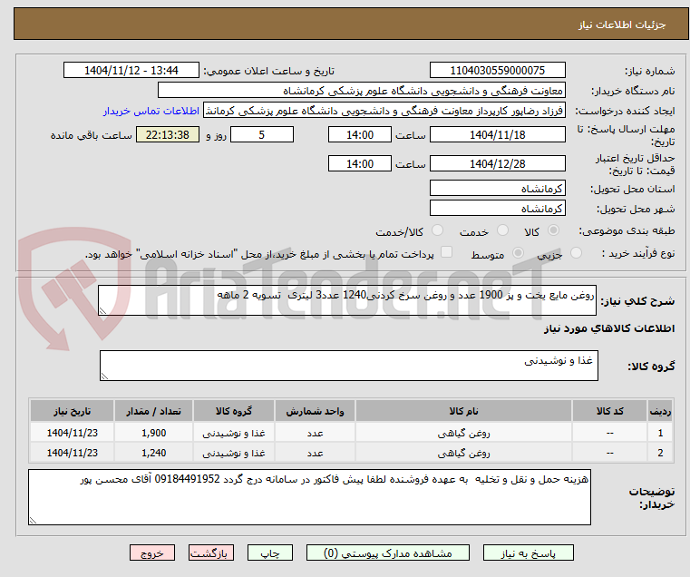Open مشاهده مدارک پیوستی (0) button
The image size is (690, 577).
pyautogui.click(x=388, y=553)
